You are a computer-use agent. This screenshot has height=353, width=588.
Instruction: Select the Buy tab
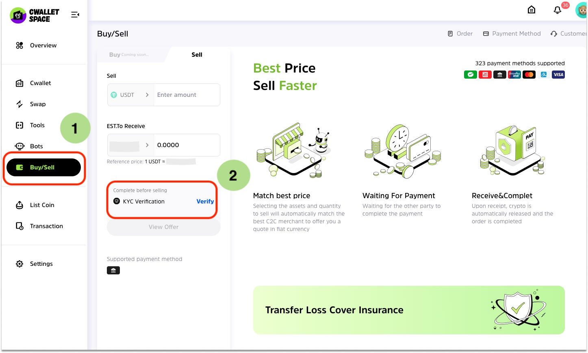coord(115,55)
